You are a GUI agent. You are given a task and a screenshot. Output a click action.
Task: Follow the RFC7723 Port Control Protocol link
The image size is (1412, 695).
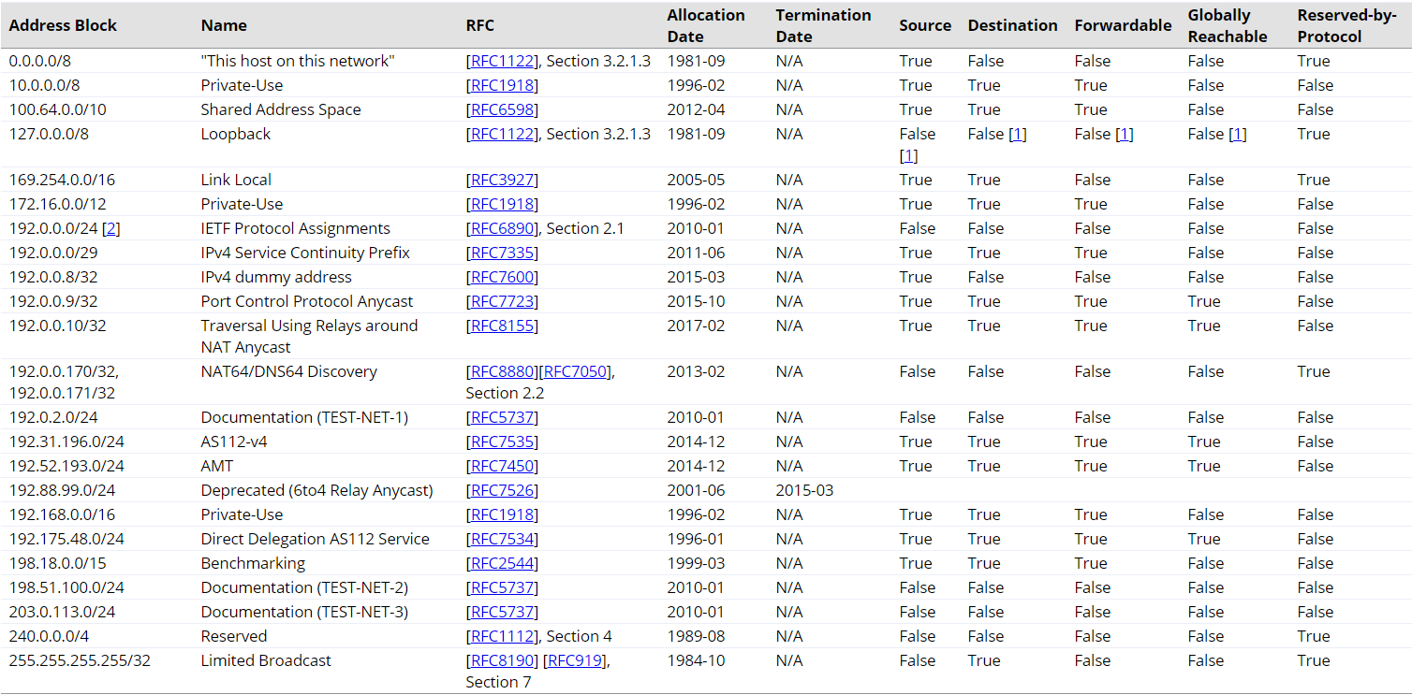[x=503, y=301]
